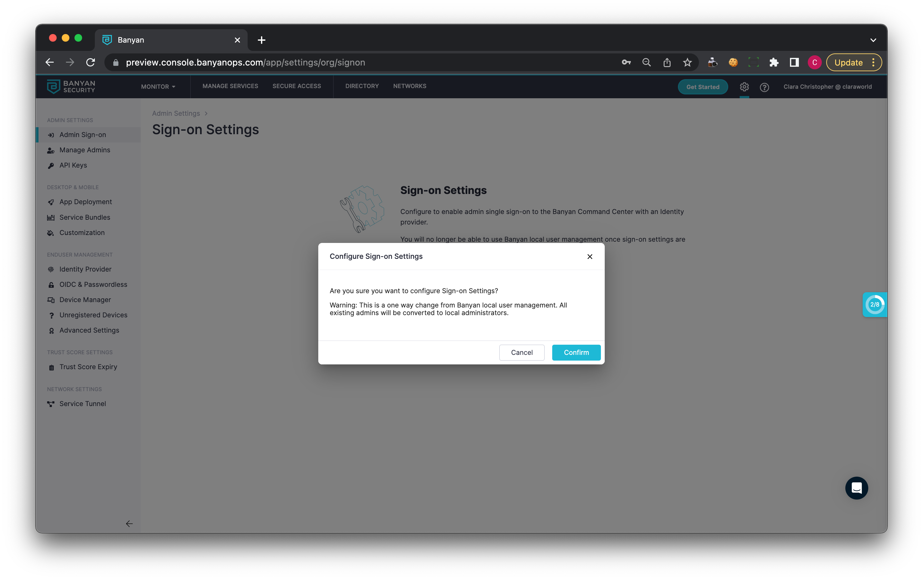Click the help question mark icon
The width and height of the screenshot is (923, 580).
tap(764, 87)
